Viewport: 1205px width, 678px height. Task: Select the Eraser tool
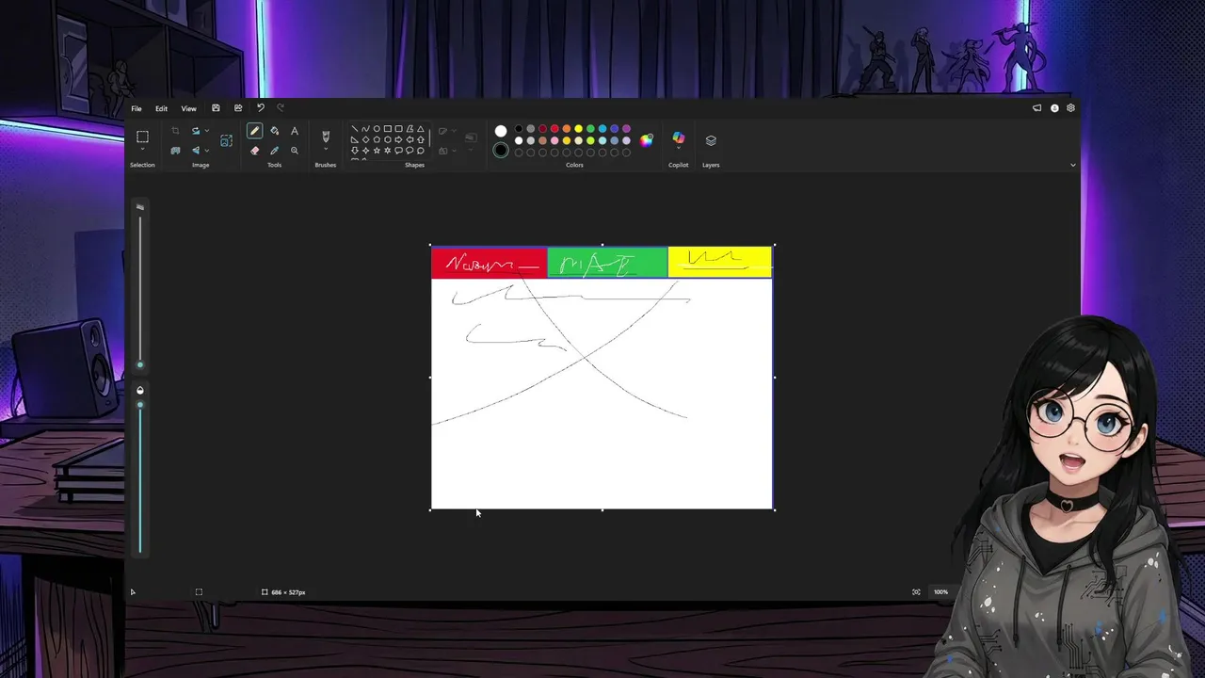254,151
